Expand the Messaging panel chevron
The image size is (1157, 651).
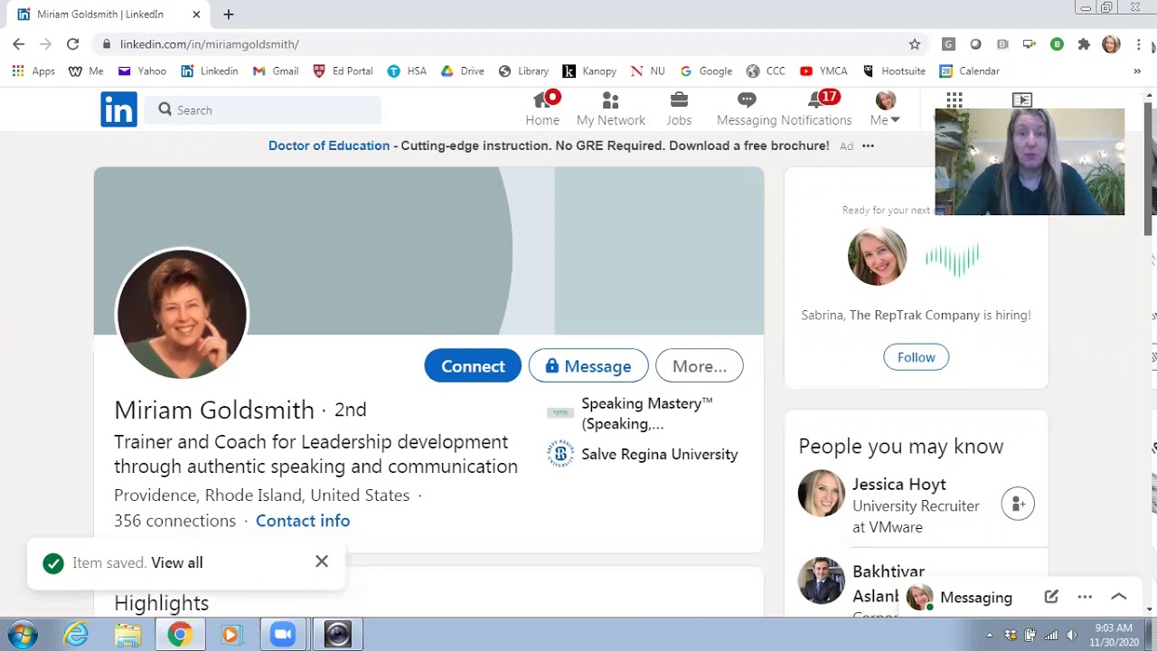1118,597
